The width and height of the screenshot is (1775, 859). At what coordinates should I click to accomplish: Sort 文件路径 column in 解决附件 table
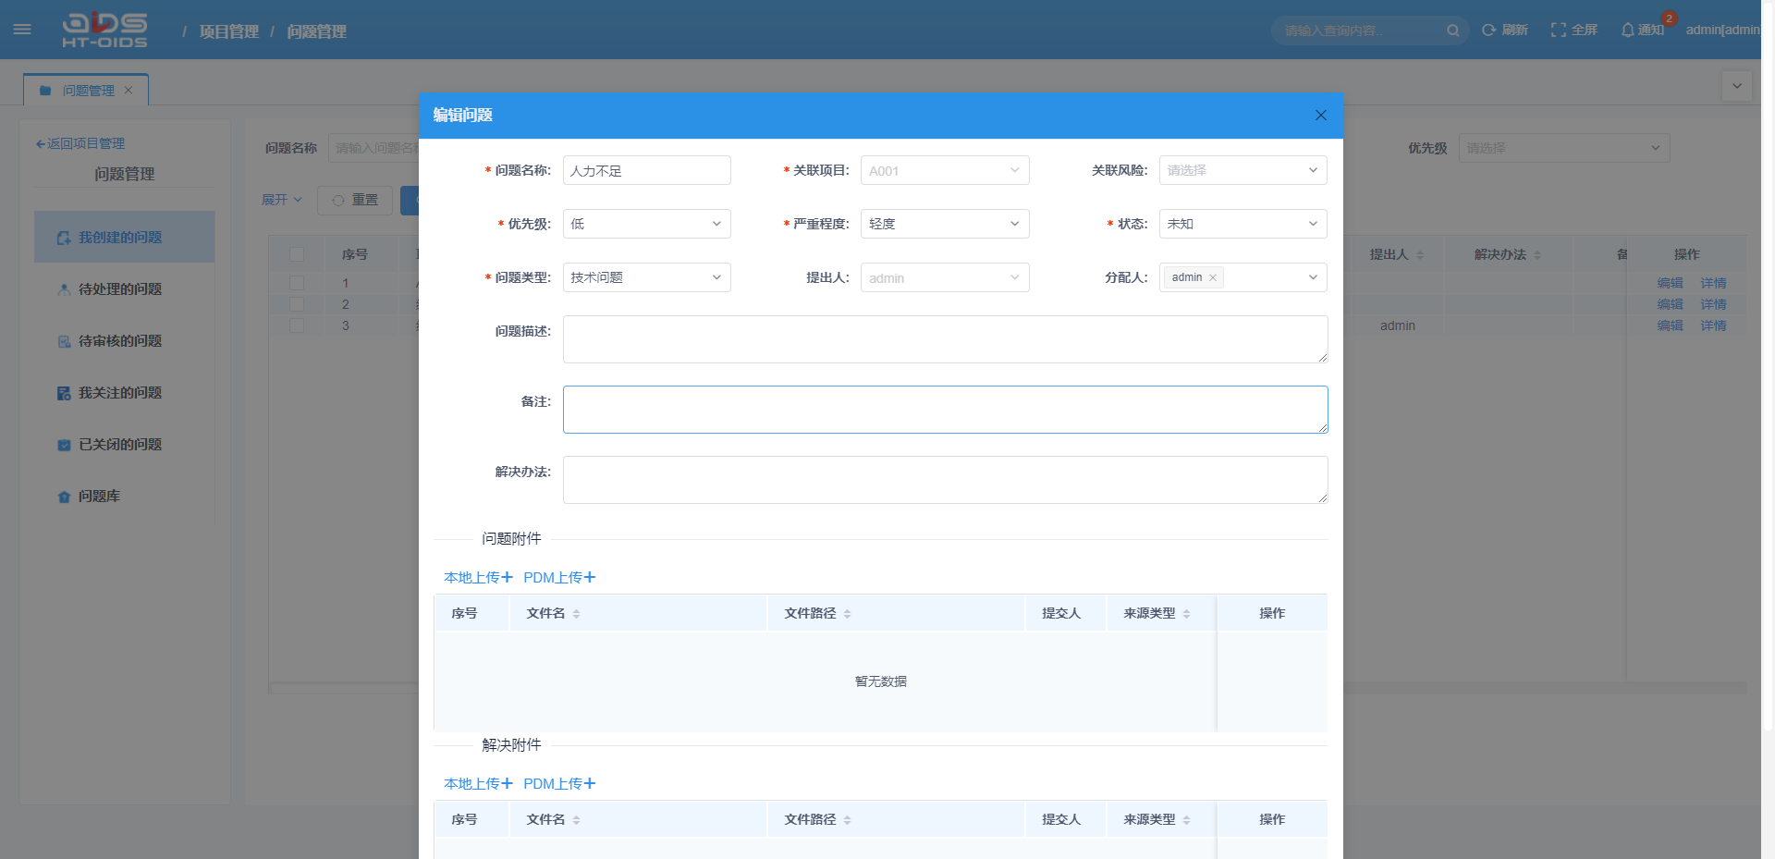point(847,820)
